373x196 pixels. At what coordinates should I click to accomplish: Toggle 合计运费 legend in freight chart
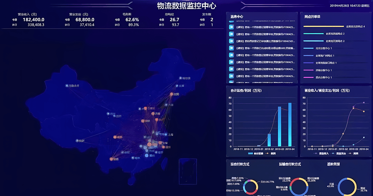pos(255,153)
